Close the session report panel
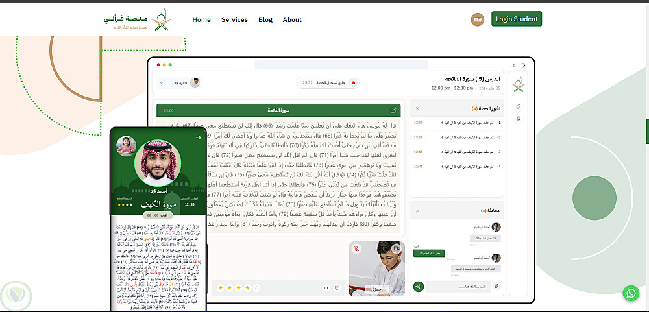649x312 pixels. (417, 108)
